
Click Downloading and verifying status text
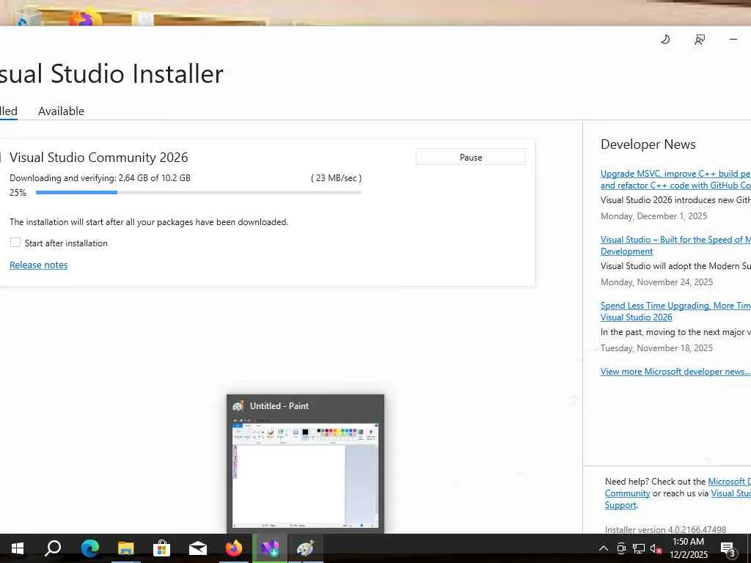click(x=100, y=178)
